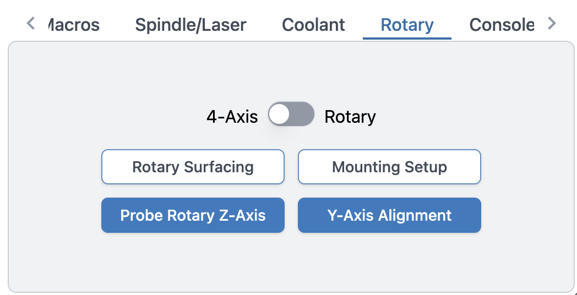Select the Coolant tab
577x295 pixels.
click(x=313, y=25)
